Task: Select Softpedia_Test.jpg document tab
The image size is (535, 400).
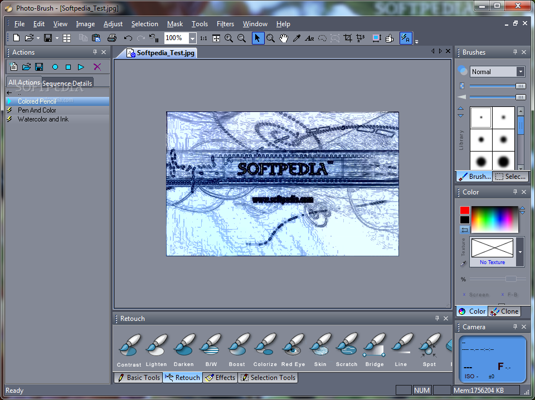Action: [161, 53]
